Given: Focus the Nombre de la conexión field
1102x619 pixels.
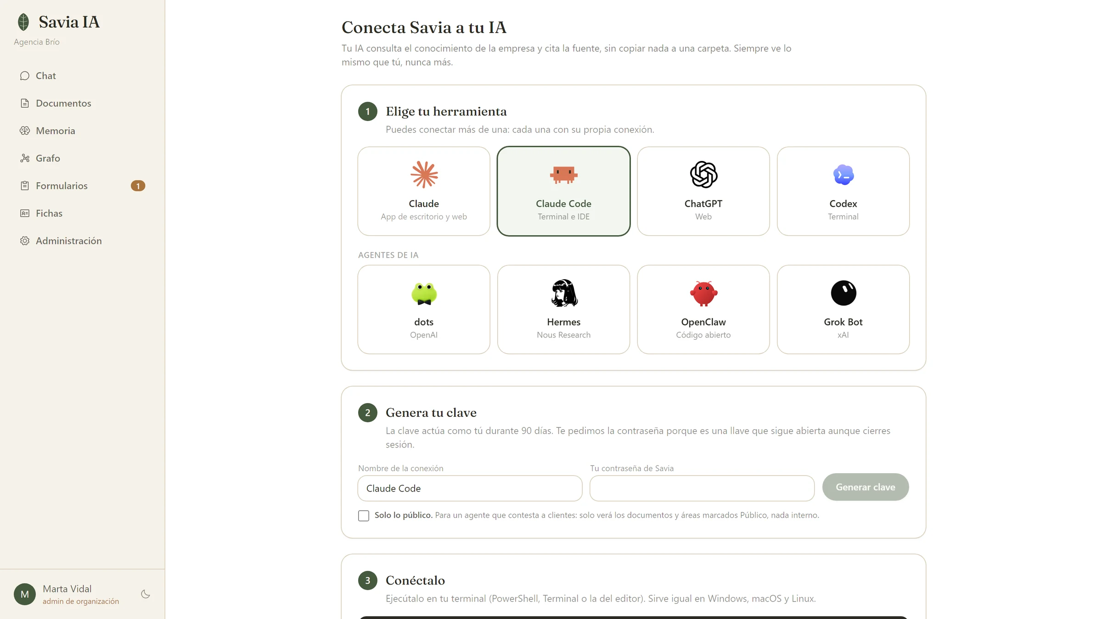Looking at the screenshot, I should click(470, 488).
